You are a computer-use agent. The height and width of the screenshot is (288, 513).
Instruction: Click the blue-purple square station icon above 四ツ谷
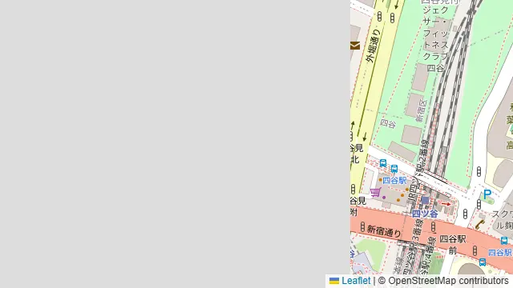coord(425,200)
